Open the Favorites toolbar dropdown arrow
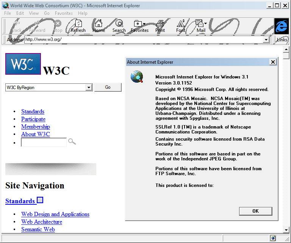The width and height of the screenshot is (291, 243). (x=144, y=24)
